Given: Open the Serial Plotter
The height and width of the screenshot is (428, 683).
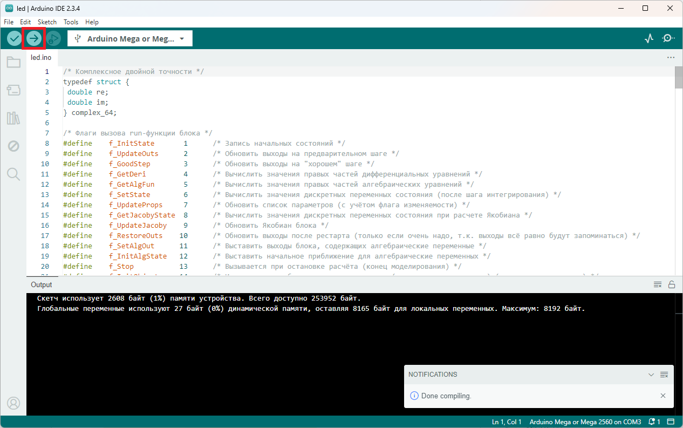Looking at the screenshot, I should (649, 38).
